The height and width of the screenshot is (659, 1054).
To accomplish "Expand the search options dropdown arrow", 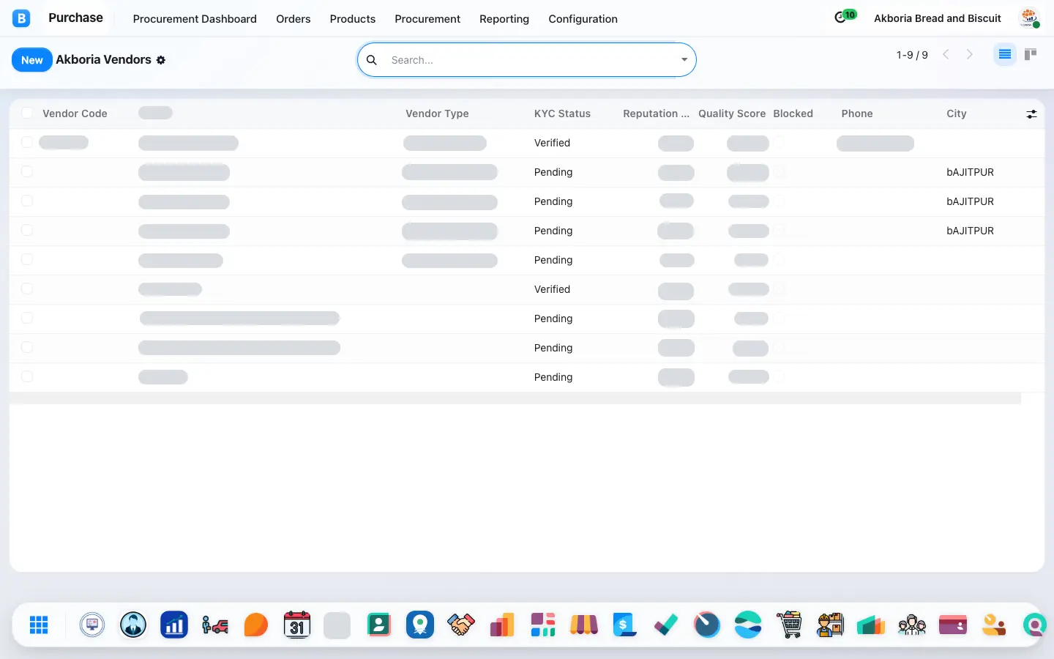I will (684, 60).
